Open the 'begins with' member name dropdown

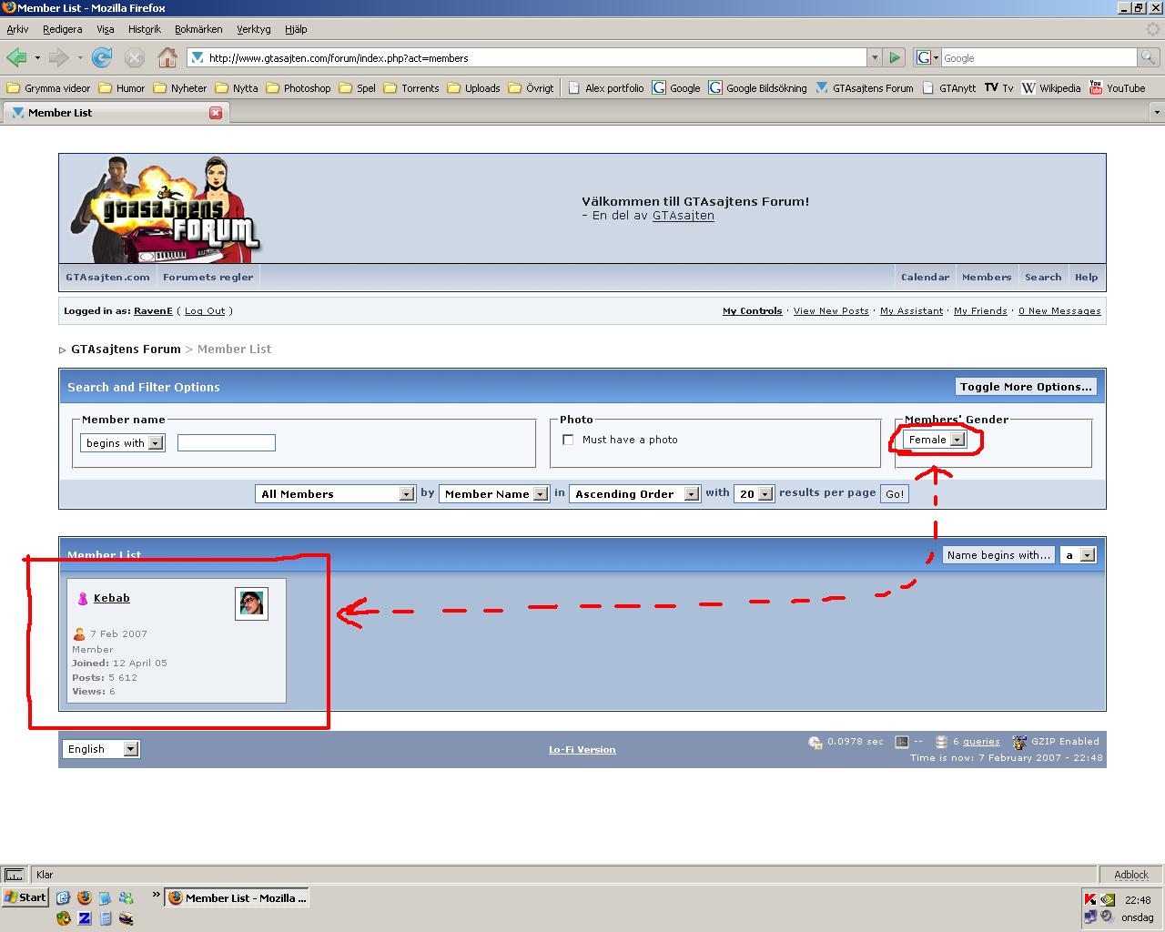coord(122,443)
